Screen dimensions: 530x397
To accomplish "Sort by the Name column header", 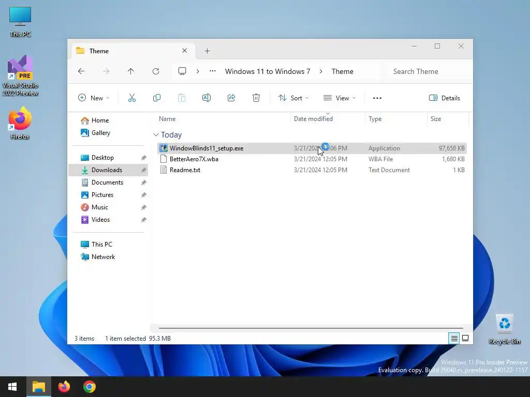I will point(223,119).
